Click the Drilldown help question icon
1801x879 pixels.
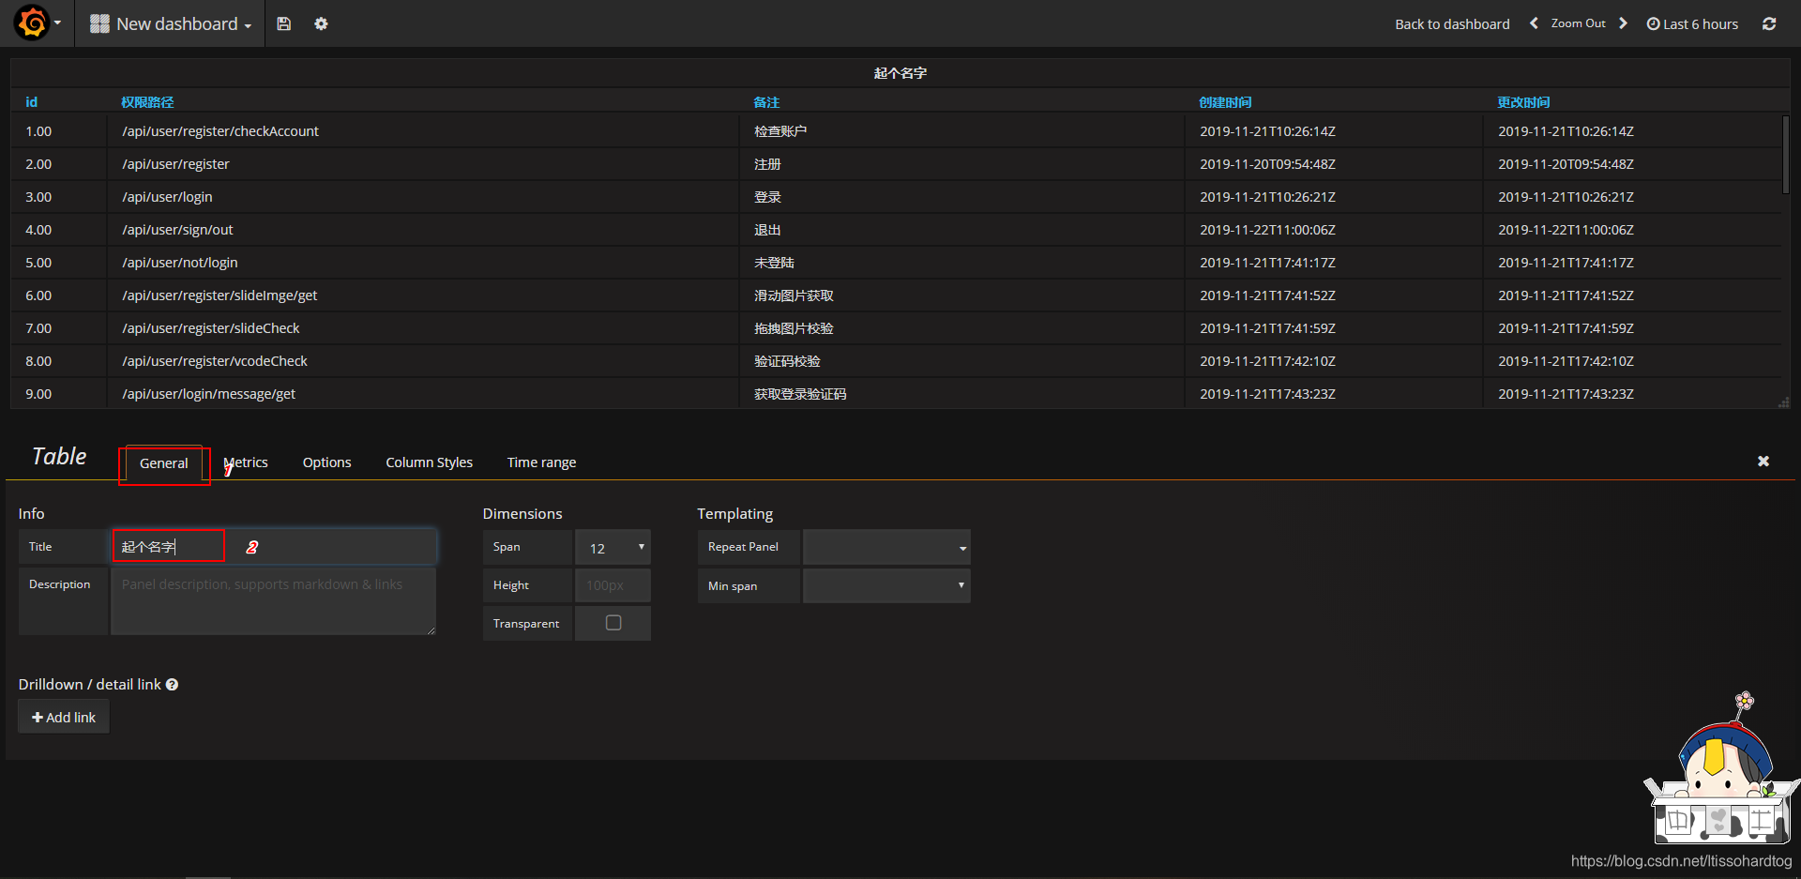pyautogui.click(x=173, y=685)
